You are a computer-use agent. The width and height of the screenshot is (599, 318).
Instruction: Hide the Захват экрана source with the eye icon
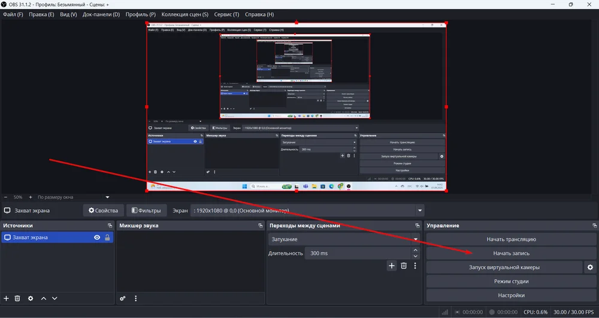pyautogui.click(x=97, y=238)
